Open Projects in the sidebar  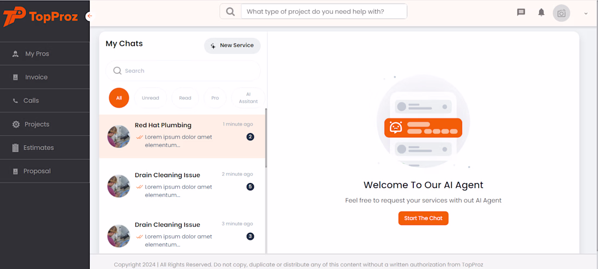click(45, 124)
